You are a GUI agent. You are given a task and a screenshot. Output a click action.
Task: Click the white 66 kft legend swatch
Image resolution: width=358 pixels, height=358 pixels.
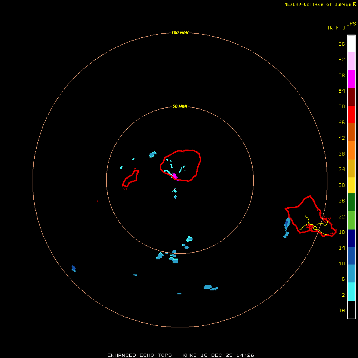click(351, 44)
